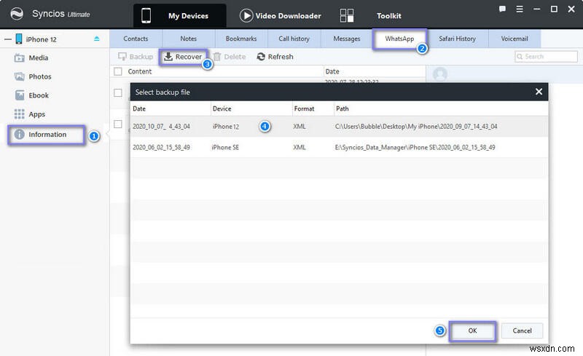Viewport: 583px width, 356px height.
Task: Click the Refresh toolbar button
Action: pyautogui.click(x=275, y=57)
